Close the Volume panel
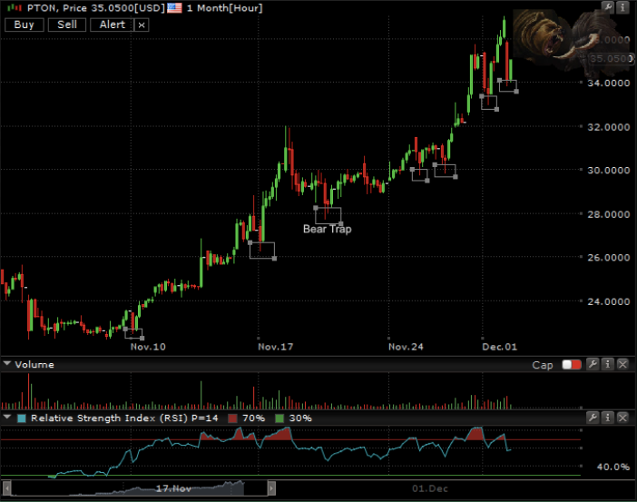The width and height of the screenshot is (637, 502). pos(622,364)
